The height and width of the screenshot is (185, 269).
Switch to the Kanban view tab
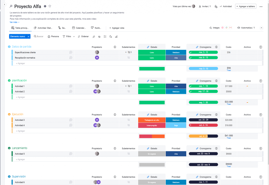click(96, 28)
